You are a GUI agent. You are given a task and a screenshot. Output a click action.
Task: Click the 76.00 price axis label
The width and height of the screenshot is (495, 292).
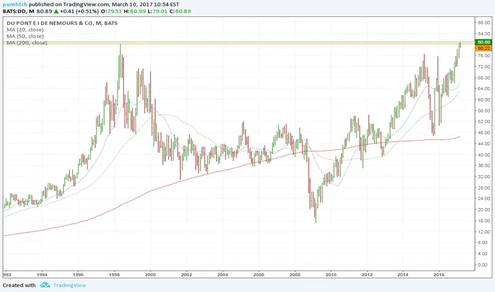484,56
